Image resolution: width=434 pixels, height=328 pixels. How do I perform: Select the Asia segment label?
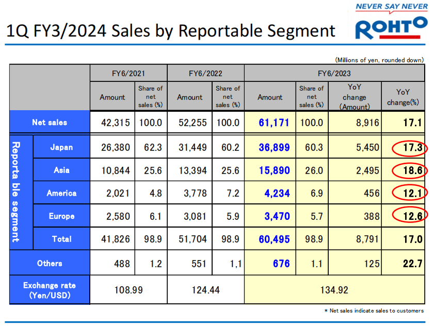(x=61, y=170)
